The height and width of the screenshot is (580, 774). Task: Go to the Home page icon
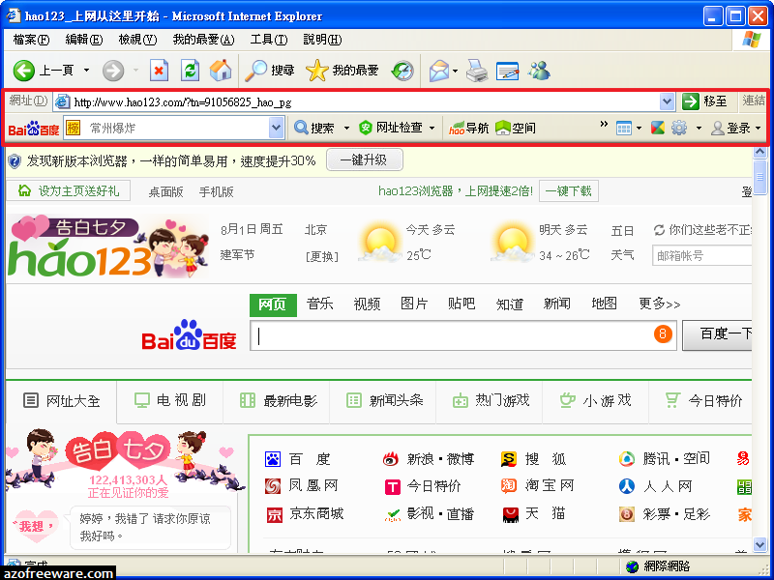pyautogui.click(x=221, y=71)
